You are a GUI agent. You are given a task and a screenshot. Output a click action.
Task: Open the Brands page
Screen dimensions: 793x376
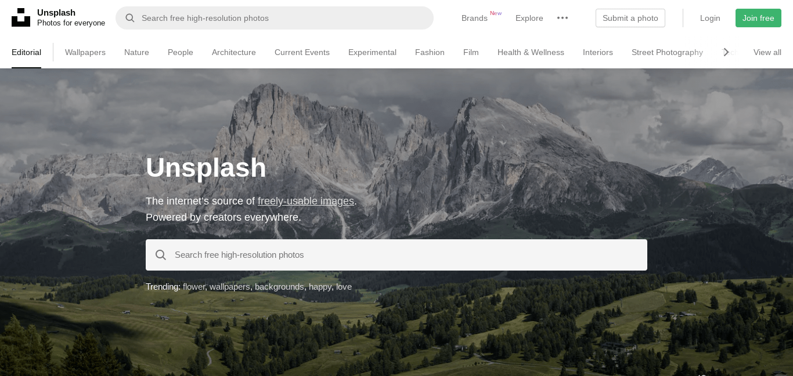point(474,18)
